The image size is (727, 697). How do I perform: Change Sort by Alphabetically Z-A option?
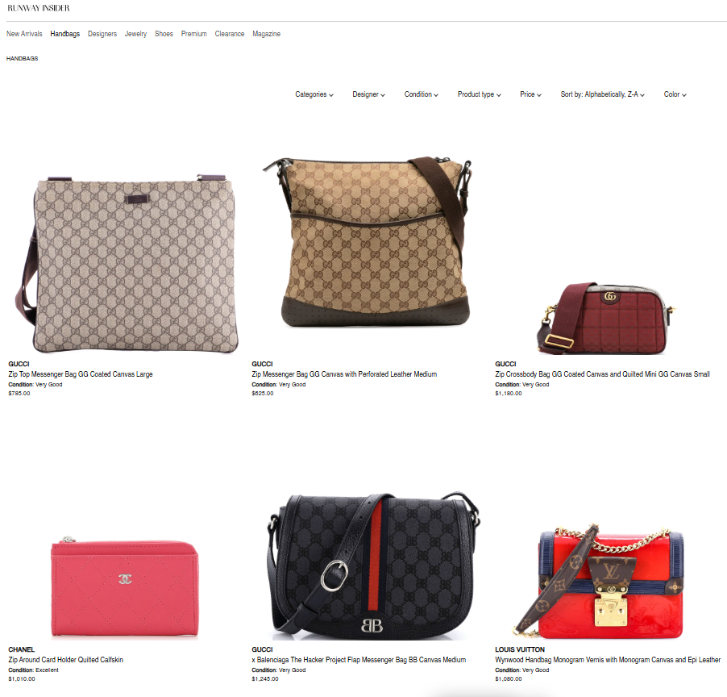pos(602,94)
